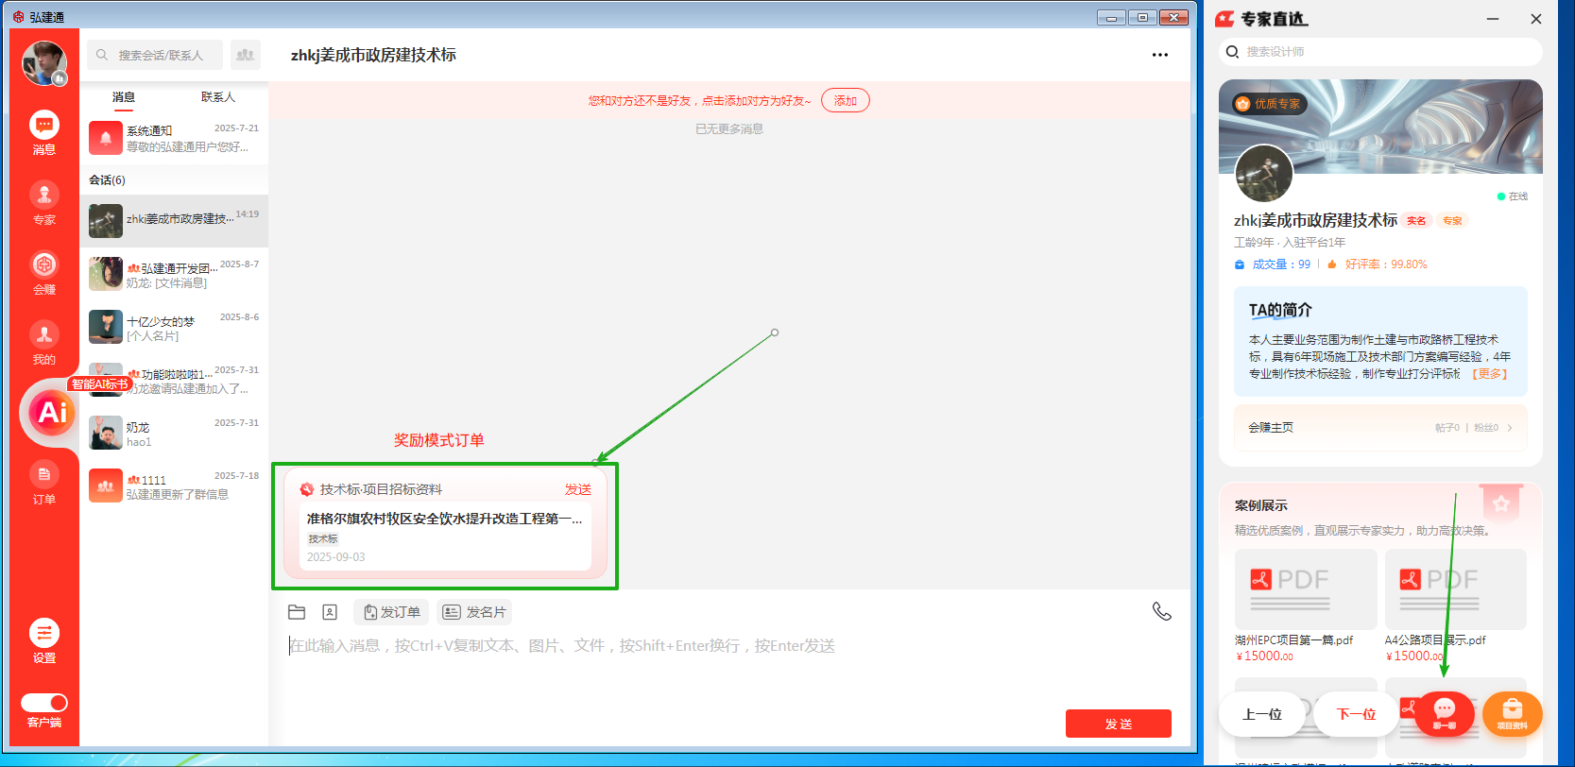Click the contact card icon in the chat toolbar
Viewport: 1575px width, 767px height.
[x=330, y=612]
